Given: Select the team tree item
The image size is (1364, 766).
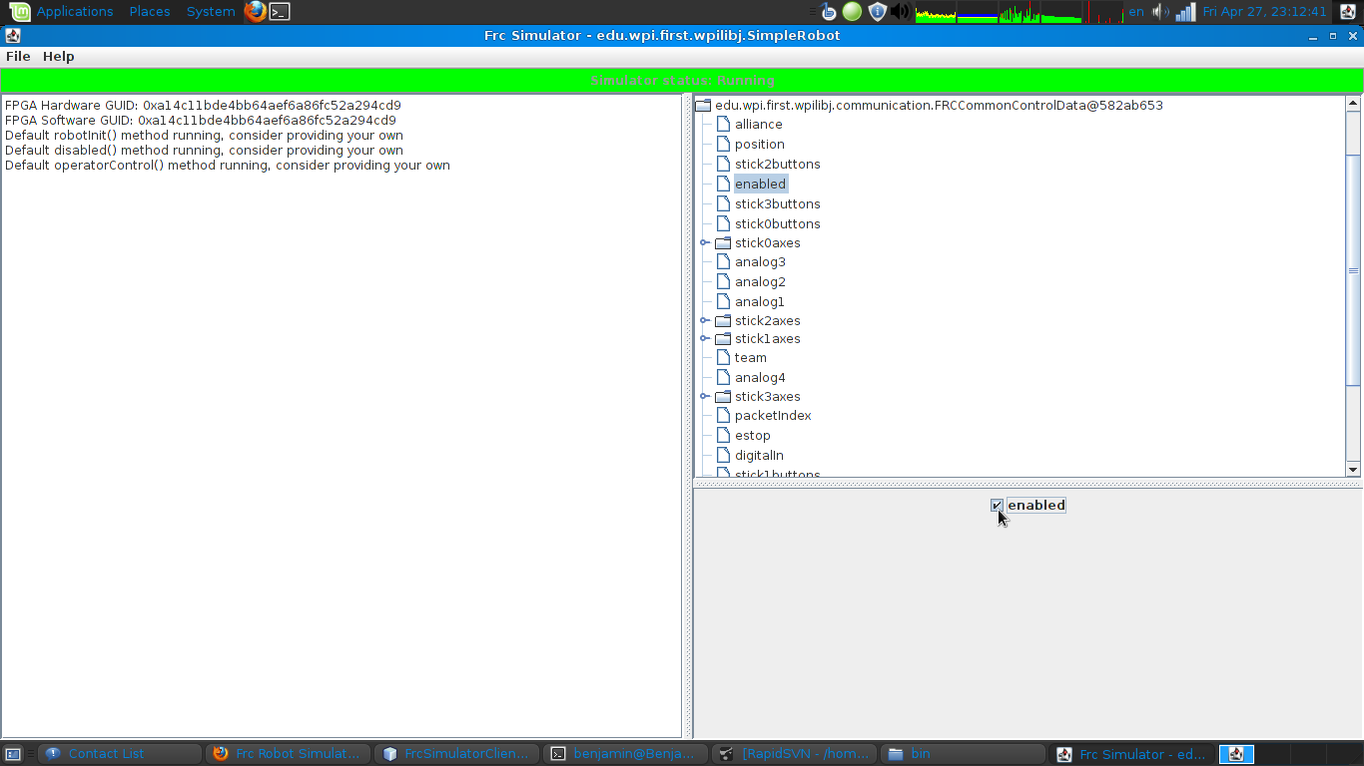Looking at the screenshot, I should [x=751, y=357].
